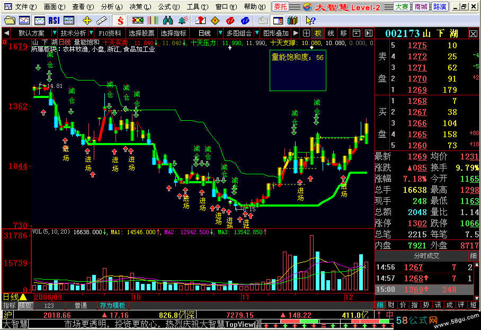Open the 工具 menu
The image size is (481, 330).
198,7
